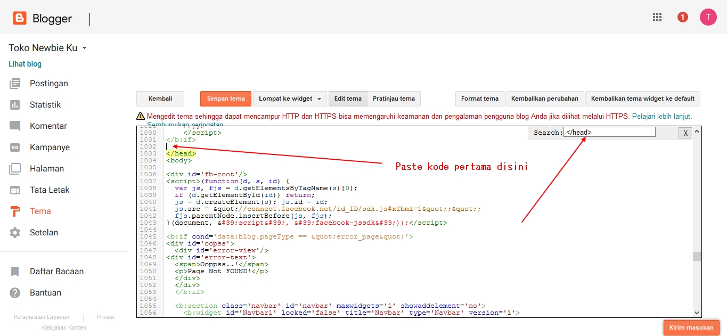Open the Komentar menu
Screen dimensions: 727x336
pos(48,126)
